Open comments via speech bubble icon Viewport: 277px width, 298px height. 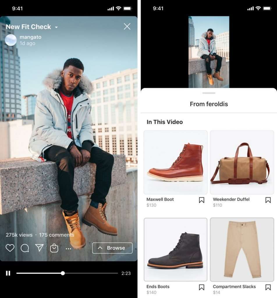click(25, 248)
